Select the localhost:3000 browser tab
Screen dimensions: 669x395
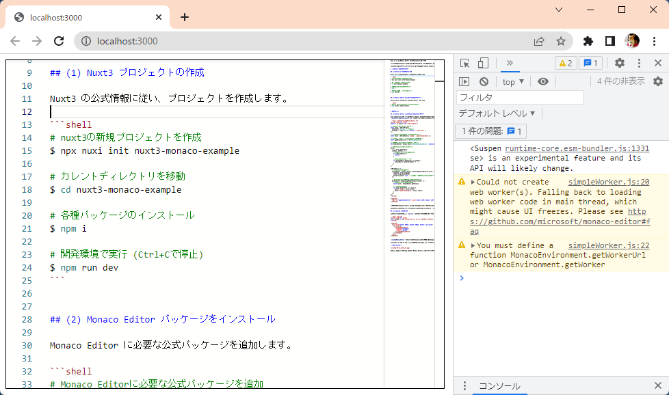pos(88,18)
